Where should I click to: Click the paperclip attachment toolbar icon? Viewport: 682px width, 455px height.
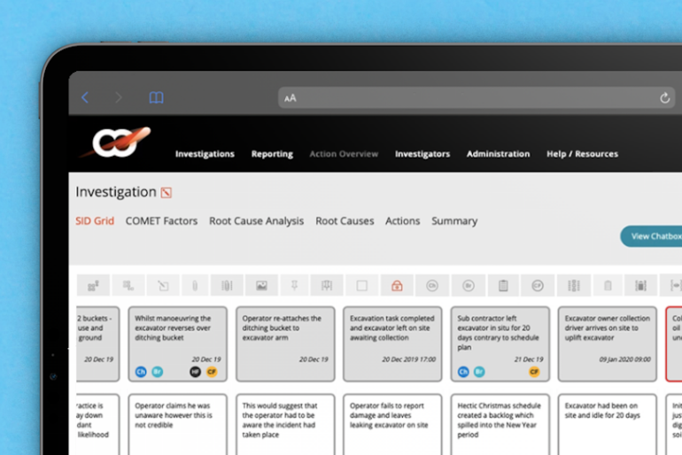coord(193,285)
